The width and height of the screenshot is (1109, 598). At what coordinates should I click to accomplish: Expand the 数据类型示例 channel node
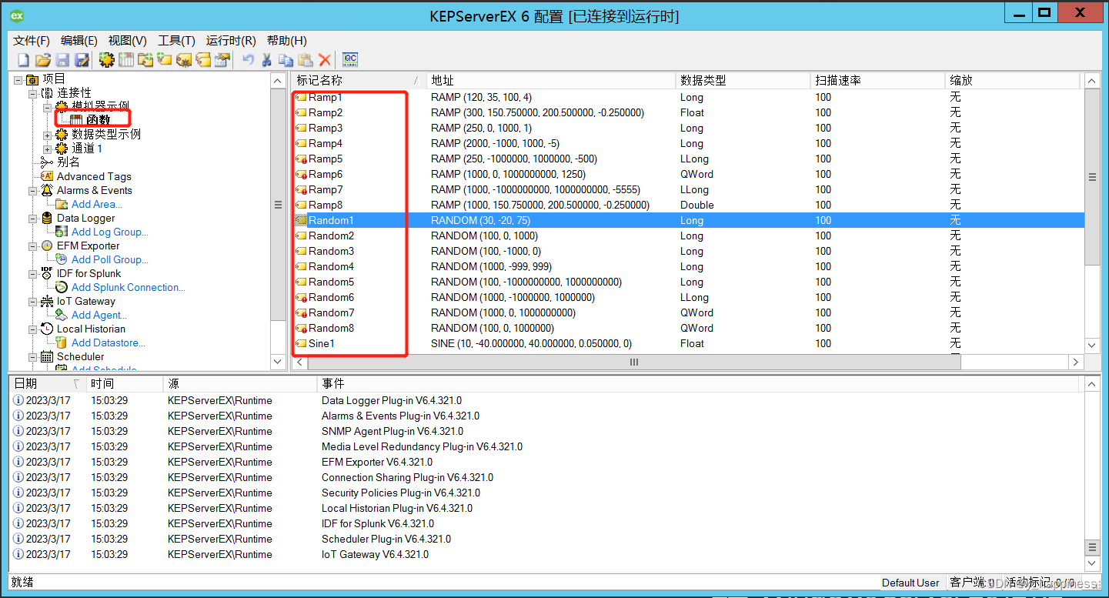(47, 135)
